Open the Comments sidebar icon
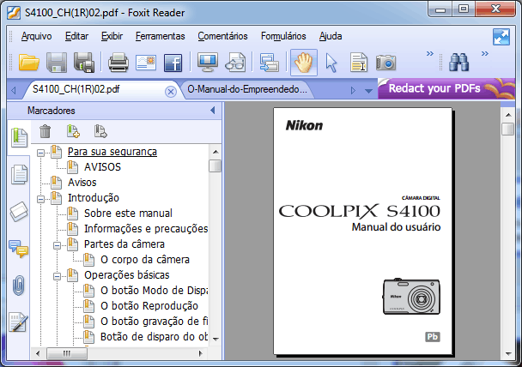 (x=18, y=249)
